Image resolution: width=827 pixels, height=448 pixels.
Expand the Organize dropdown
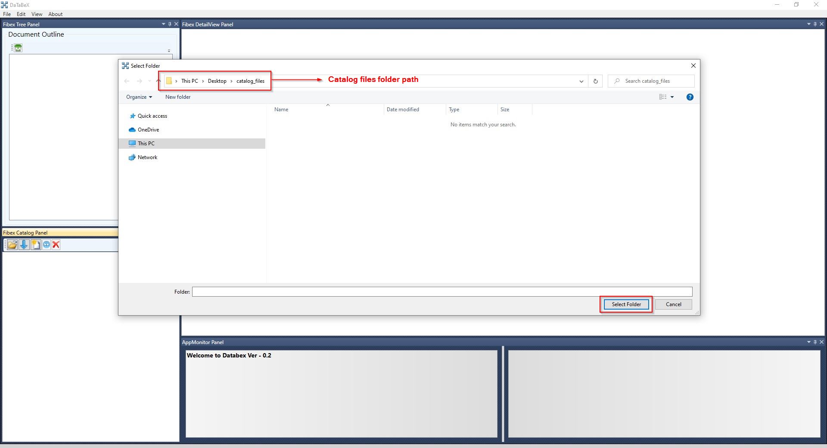coord(139,97)
